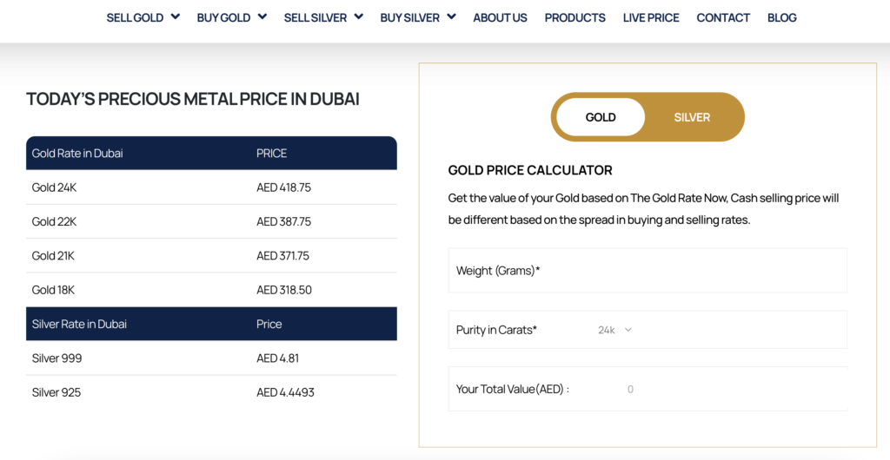Viewport: 890px width, 460px height.
Task: Open the Products page link
Action: pyautogui.click(x=575, y=17)
